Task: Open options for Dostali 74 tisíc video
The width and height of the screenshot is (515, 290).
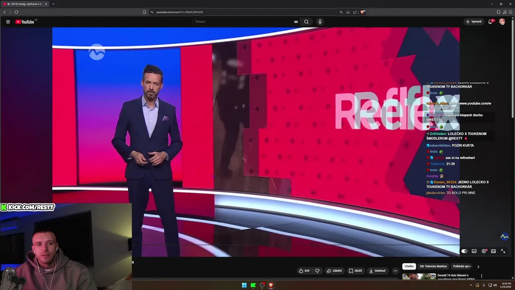Action: (481, 276)
